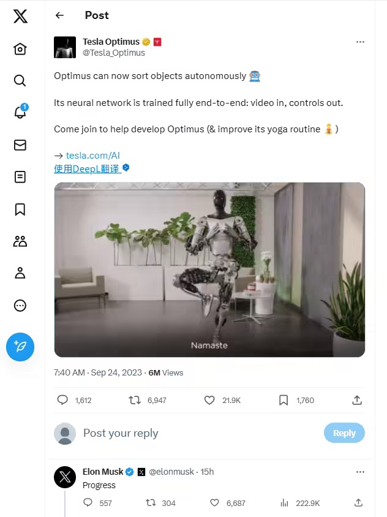Open the Home icon in sidebar

(20, 49)
